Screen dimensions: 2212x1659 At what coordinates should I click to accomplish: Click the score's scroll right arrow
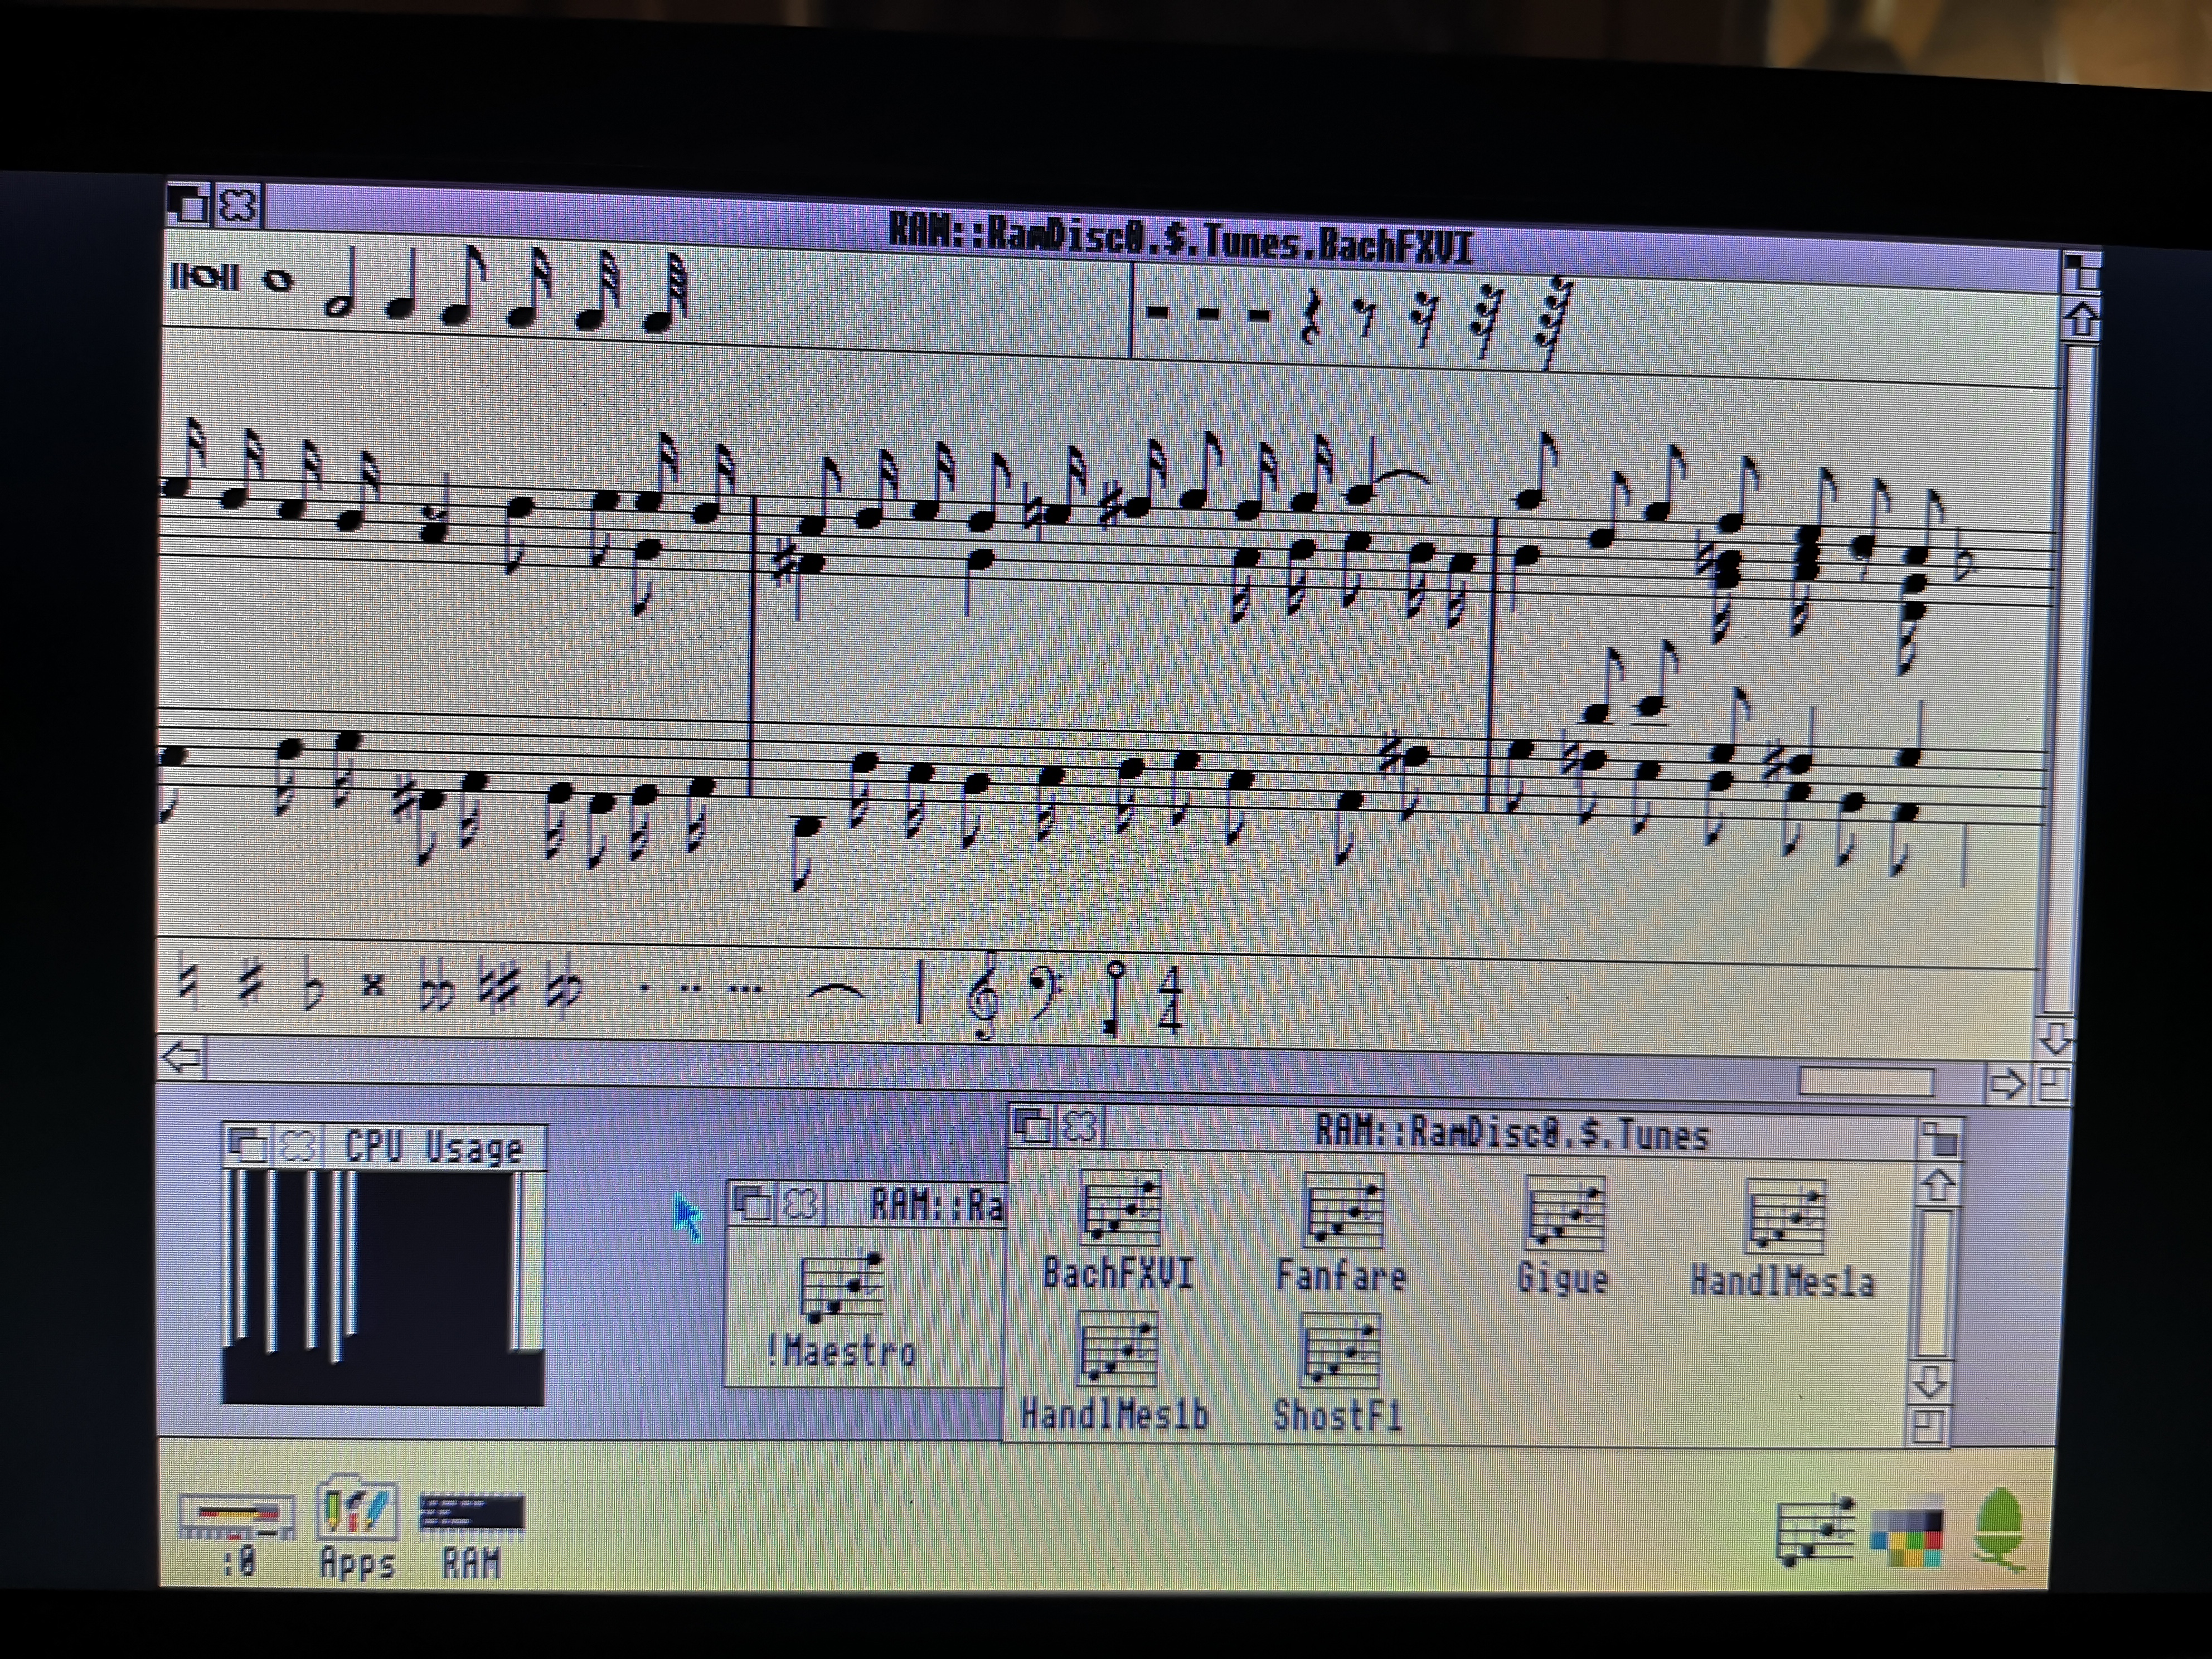pyautogui.click(x=2006, y=1085)
